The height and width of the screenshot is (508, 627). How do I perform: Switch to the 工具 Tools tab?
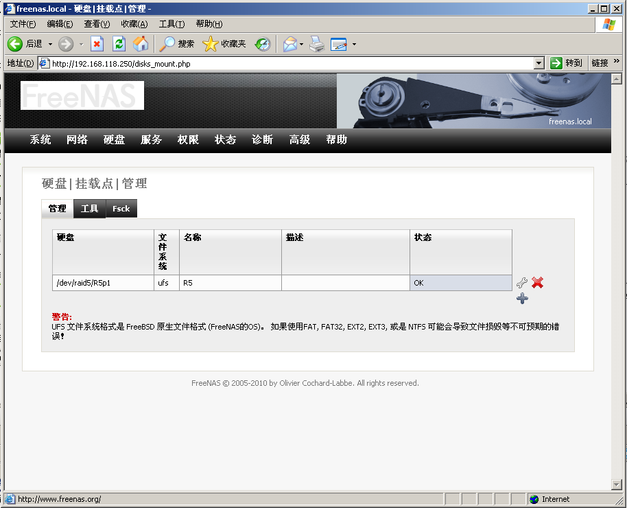(x=90, y=209)
